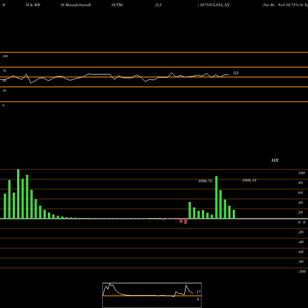The height and width of the screenshot is (308, 308).
Task: Click the MR axis label -100
Action: [302, 272]
